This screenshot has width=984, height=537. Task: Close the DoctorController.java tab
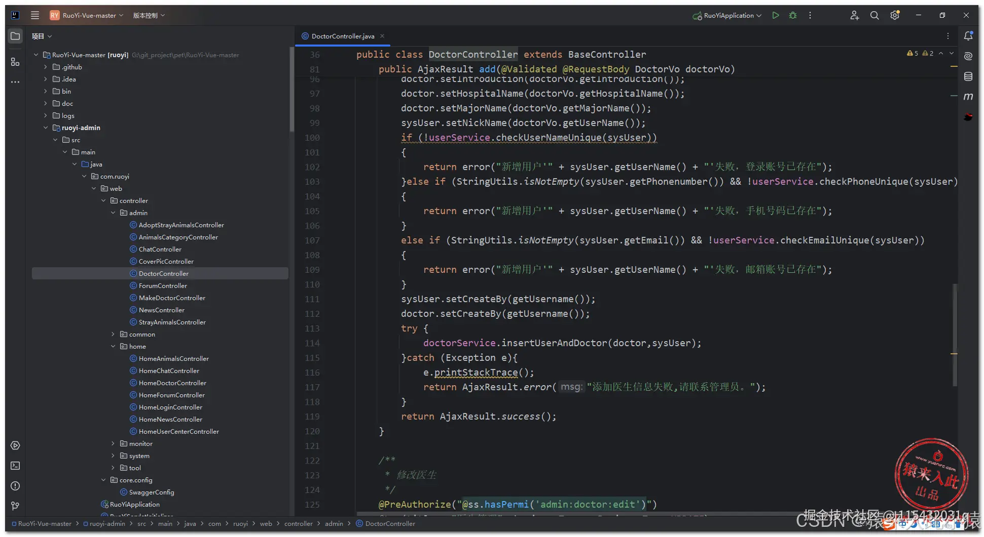382,36
